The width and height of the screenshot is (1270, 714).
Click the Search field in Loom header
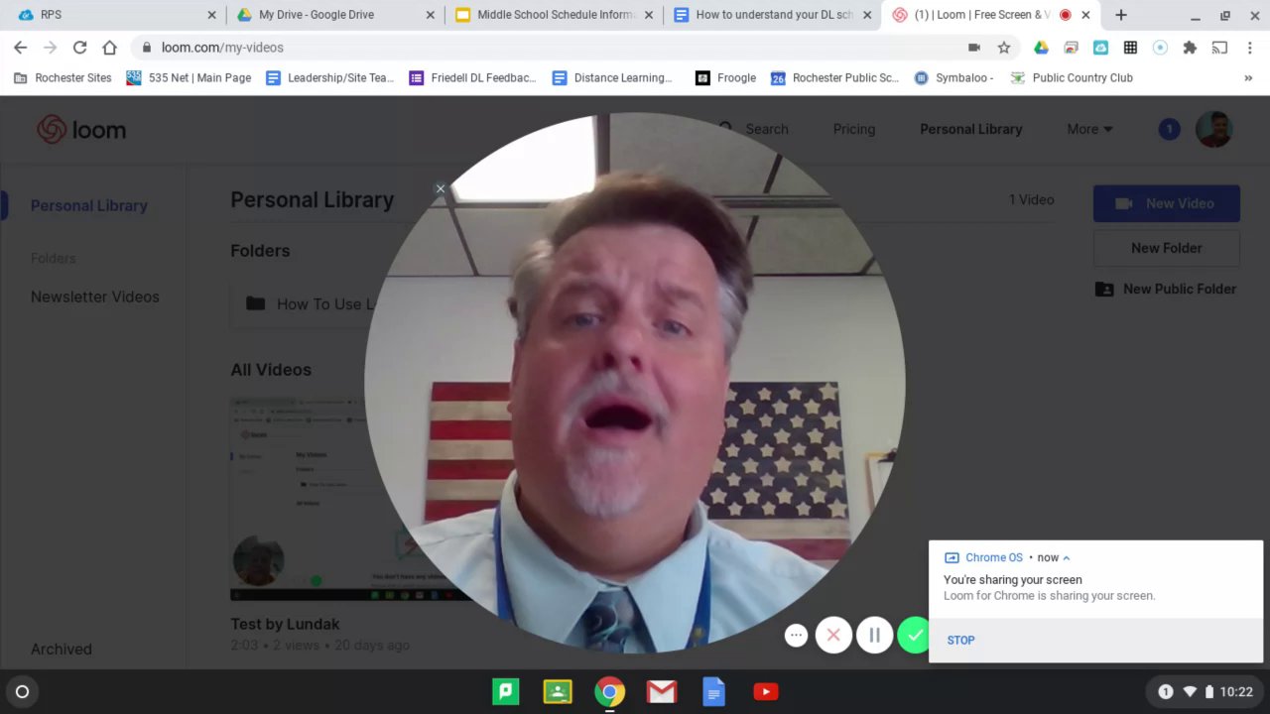click(754, 129)
